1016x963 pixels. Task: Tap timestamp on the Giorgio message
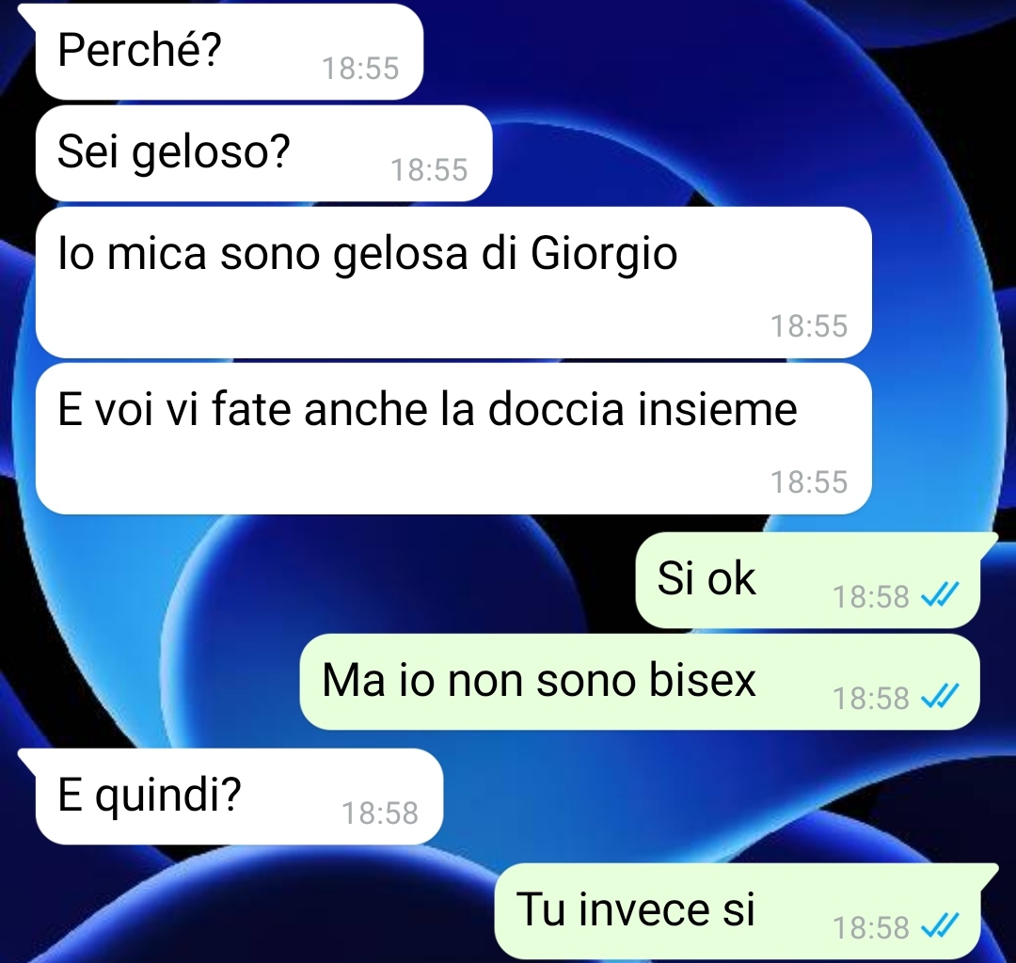pos(809,326)
